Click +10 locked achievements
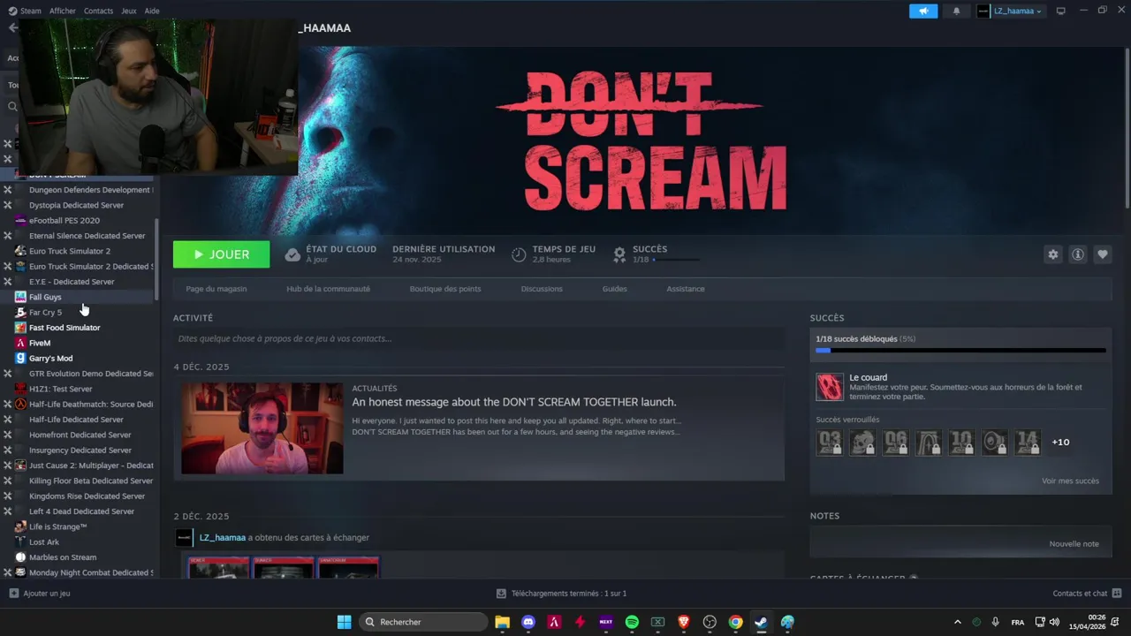Viewport: 1131px width, 636px height. click(1060, 442)
